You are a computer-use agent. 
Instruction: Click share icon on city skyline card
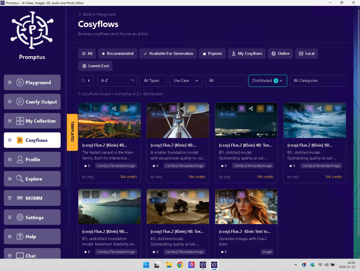click(x=114, y=108)
